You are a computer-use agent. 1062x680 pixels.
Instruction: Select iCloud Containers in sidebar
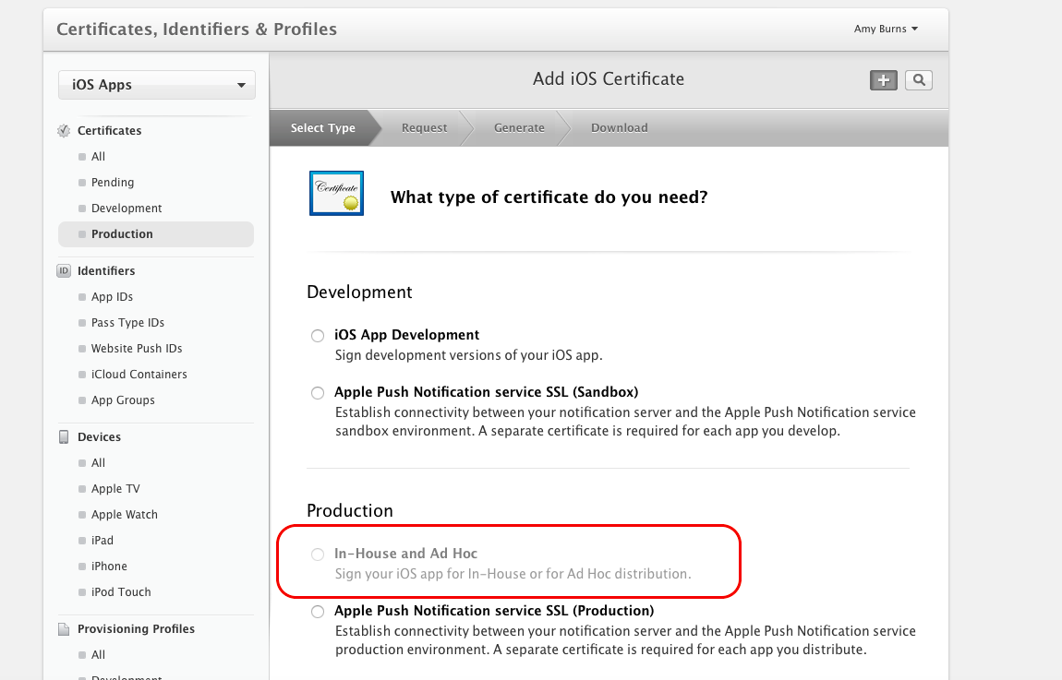coord(139,375)
